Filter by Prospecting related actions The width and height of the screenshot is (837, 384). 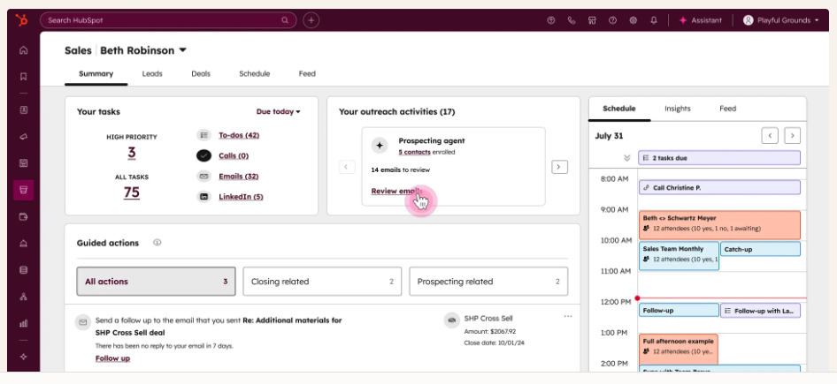tap(488, 282)
